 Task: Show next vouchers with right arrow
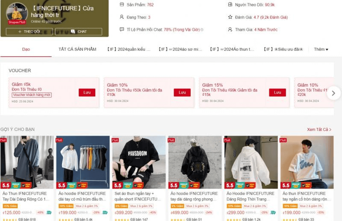tap(334, 93)
